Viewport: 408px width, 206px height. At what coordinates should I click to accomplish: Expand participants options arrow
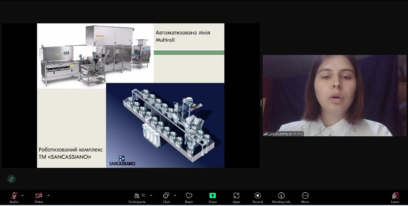151,195
